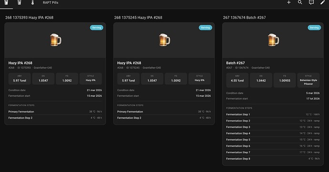Select Fermentation Step 7 row

tap(273, 152)
